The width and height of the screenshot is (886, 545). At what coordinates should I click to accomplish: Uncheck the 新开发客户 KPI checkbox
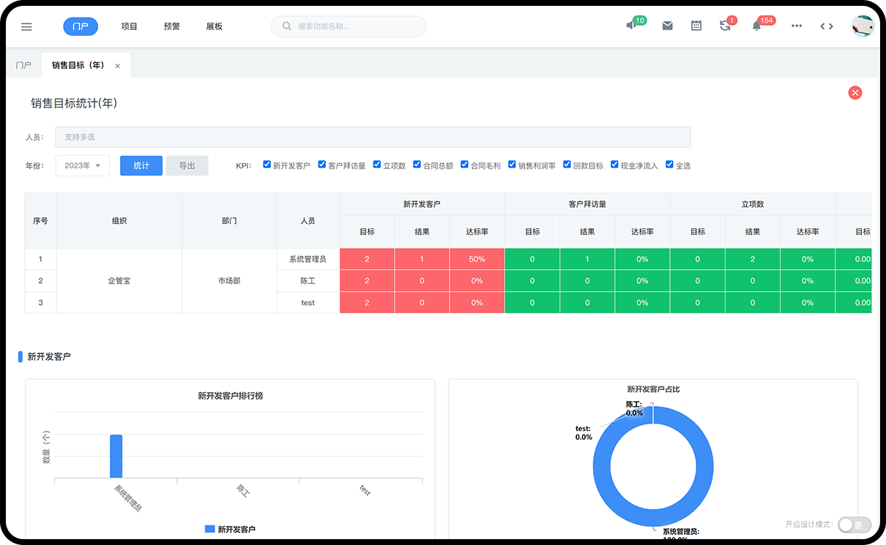(267, 165)
